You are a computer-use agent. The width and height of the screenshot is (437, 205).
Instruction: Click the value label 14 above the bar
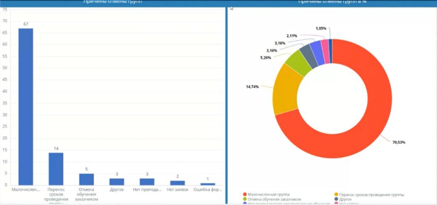coord(56,149)
